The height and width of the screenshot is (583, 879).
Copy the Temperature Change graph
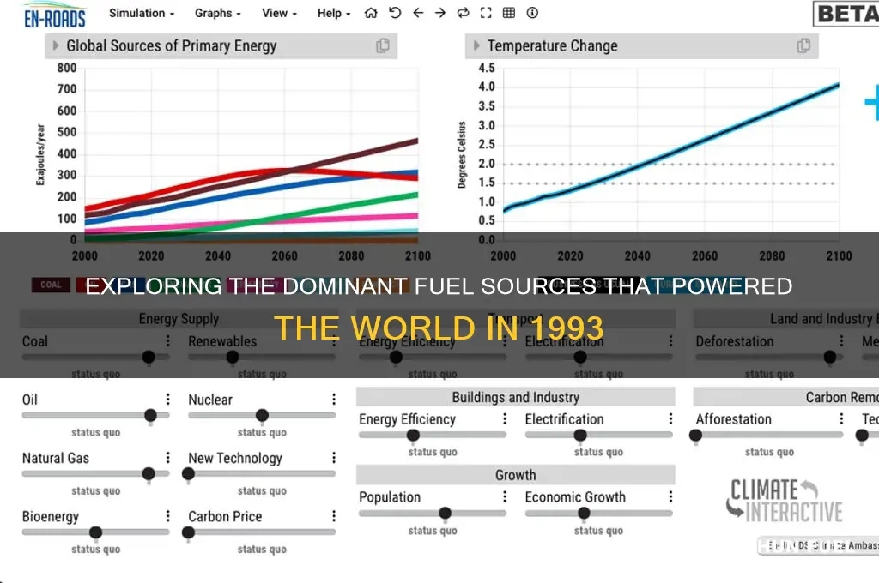[803, 46]
